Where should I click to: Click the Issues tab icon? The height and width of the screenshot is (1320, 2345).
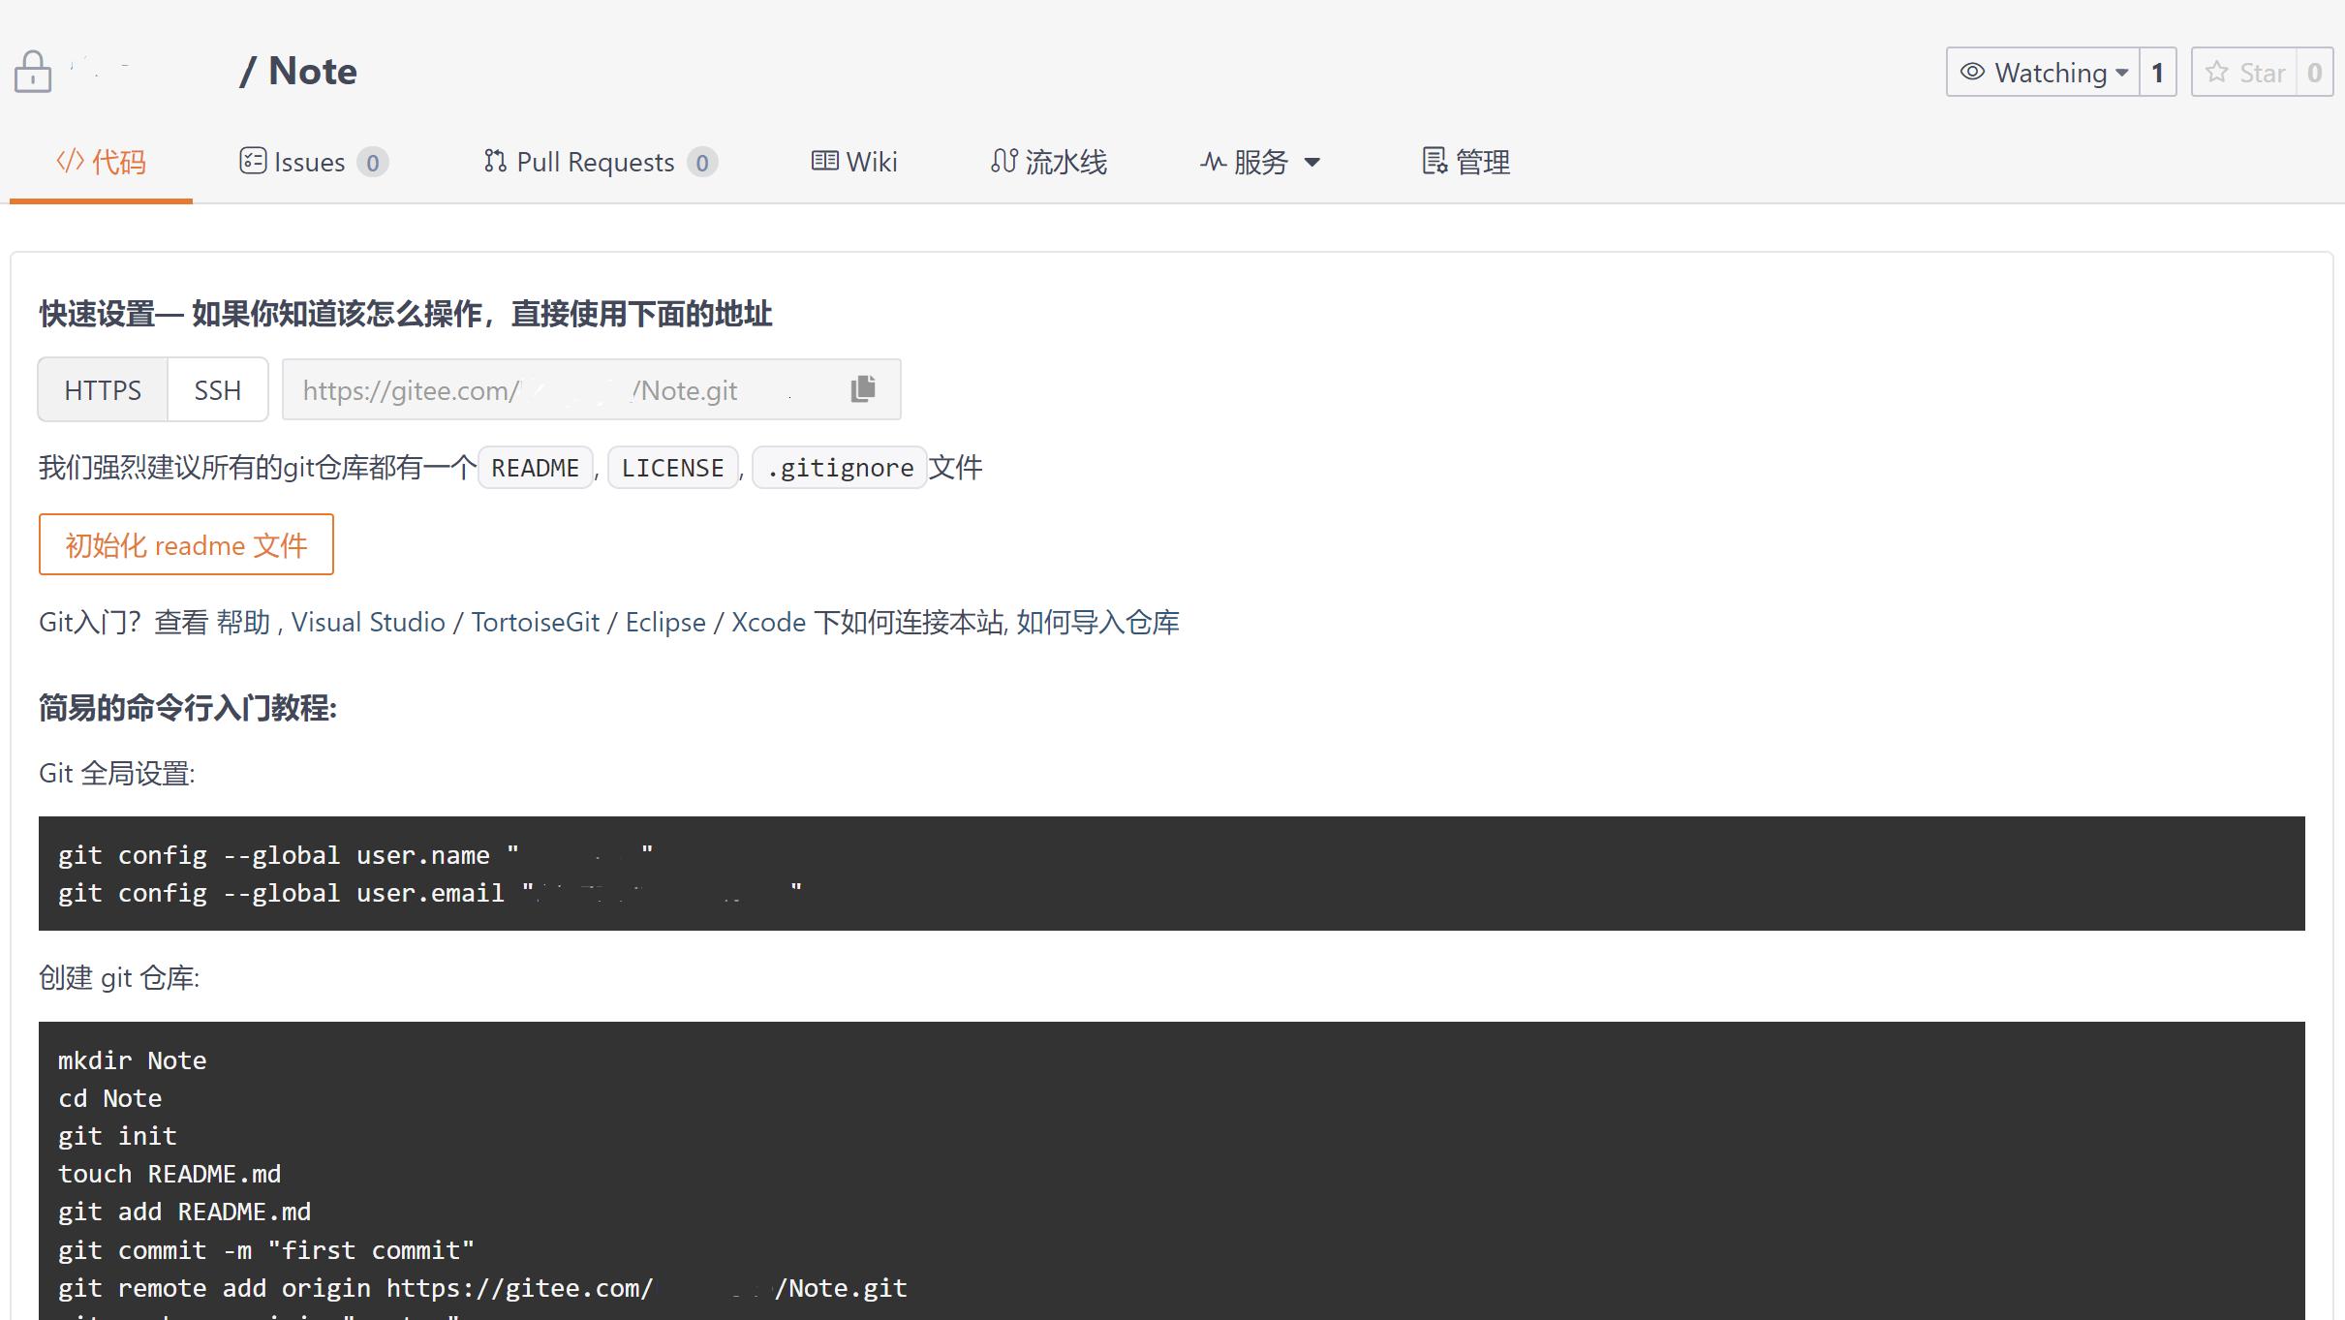(x=252, y=161)
